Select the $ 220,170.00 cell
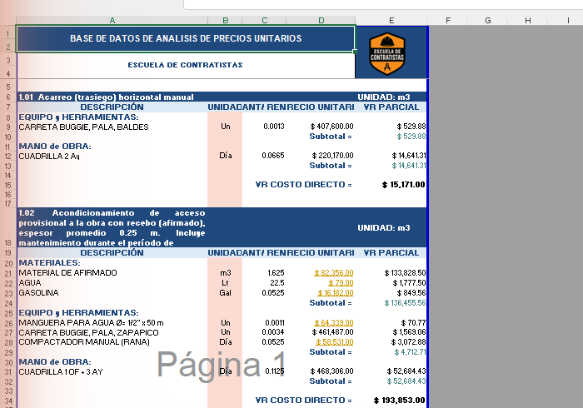Image resolution: width=583 pixels, height=408 pixels. coord(321,156)
